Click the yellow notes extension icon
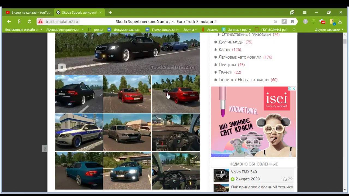Image resolution: width=349 pixels, height=196 pixels. coord(332,22)
